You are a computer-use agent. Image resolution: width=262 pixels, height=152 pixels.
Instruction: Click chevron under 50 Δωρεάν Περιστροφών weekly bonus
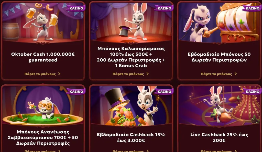pos(236,74)
